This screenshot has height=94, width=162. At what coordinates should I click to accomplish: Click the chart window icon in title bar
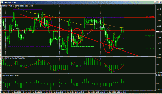pos(2,2)
